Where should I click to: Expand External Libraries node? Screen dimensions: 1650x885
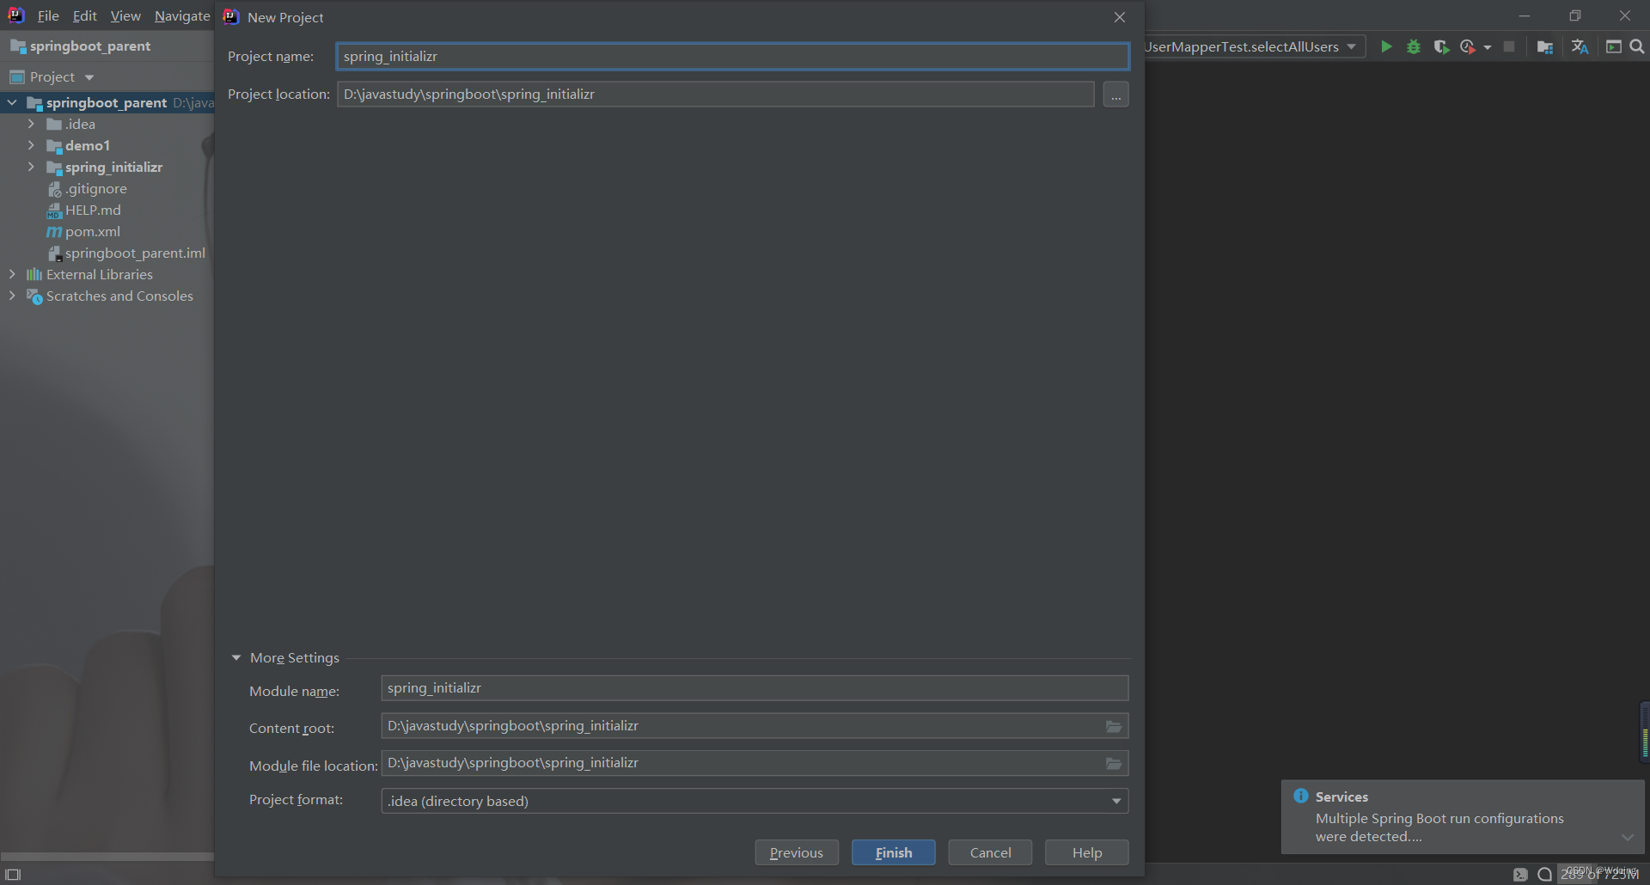[x=12, y=274]
